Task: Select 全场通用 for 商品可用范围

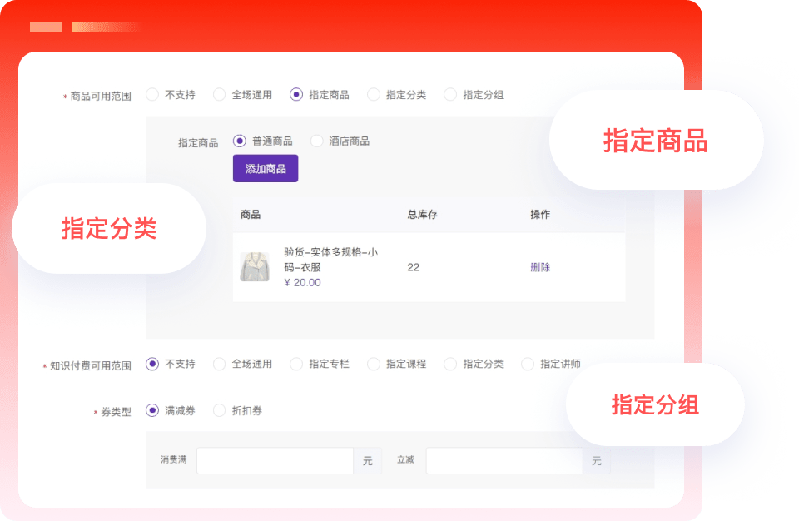Action: [220, 95]
